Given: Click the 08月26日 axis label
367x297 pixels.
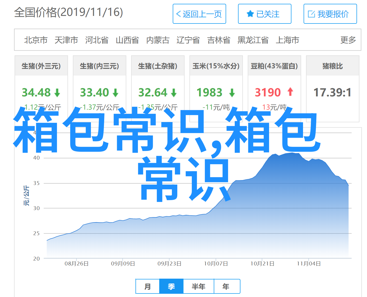Looking at the screenshot, I should 77,264.
